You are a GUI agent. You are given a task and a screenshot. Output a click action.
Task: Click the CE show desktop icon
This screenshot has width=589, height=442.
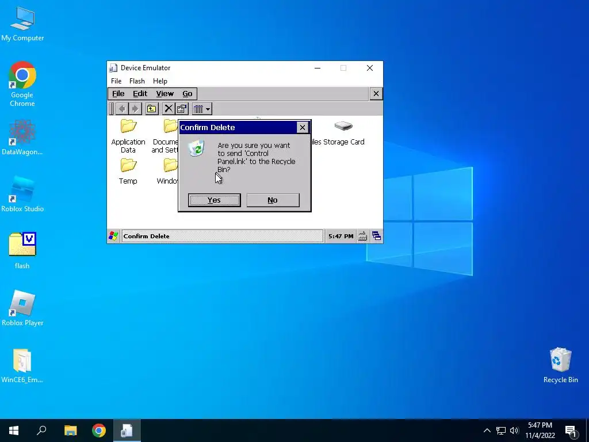click(376, 236)
